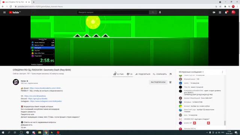Like the video with the thumbs-up icon
This screenshot has width=240, height=135.
click(115, 73)
